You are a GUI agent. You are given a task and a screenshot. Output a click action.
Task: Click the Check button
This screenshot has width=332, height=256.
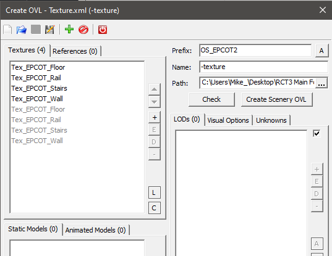(x=211, y=99)
